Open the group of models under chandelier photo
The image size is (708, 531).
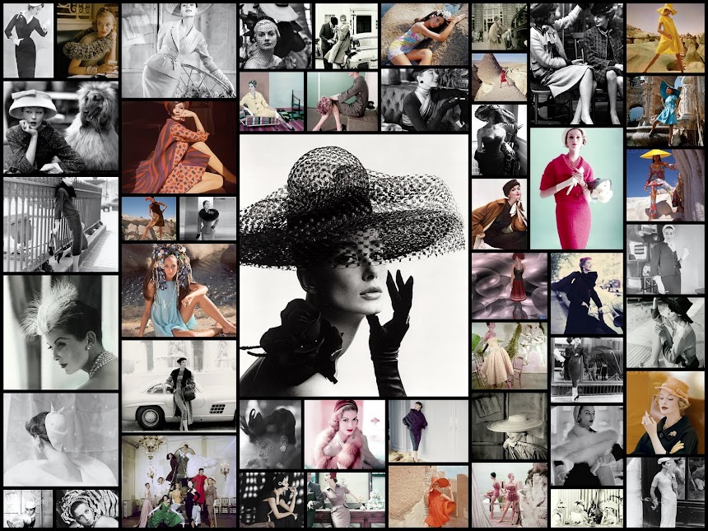point(179,482)
